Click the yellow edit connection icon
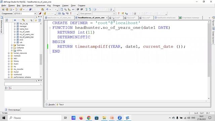 (x=45, y=13)
